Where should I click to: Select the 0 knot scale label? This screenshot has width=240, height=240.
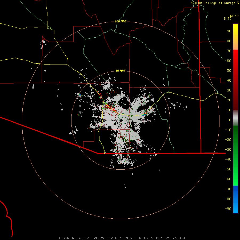click(230, 120)
